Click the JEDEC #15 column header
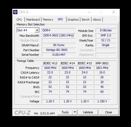 pos(85,63)
